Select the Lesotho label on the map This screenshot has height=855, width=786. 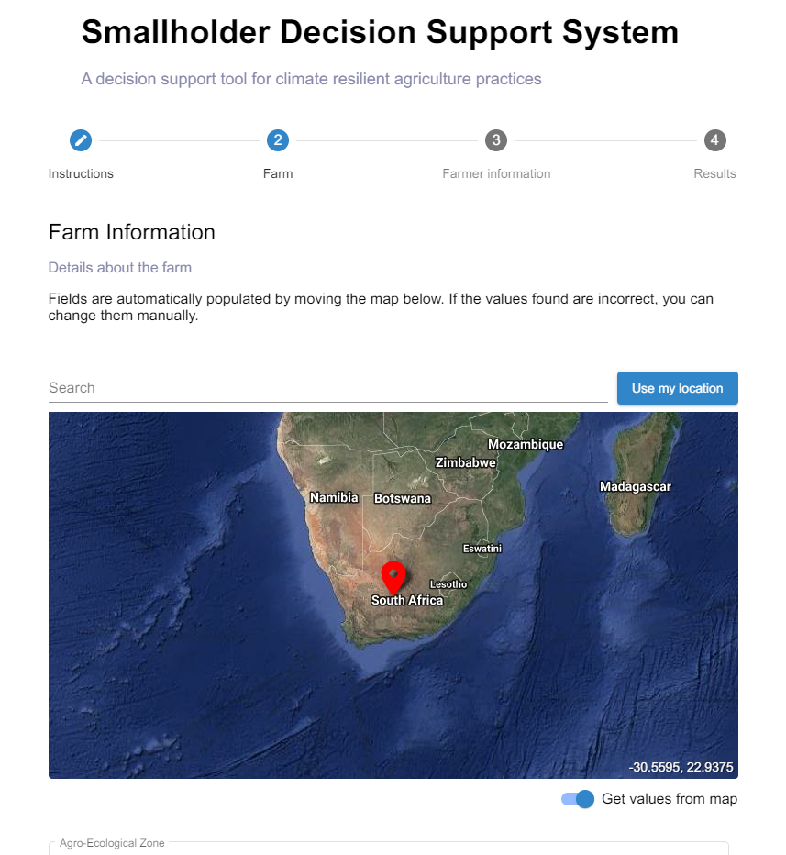448,584
